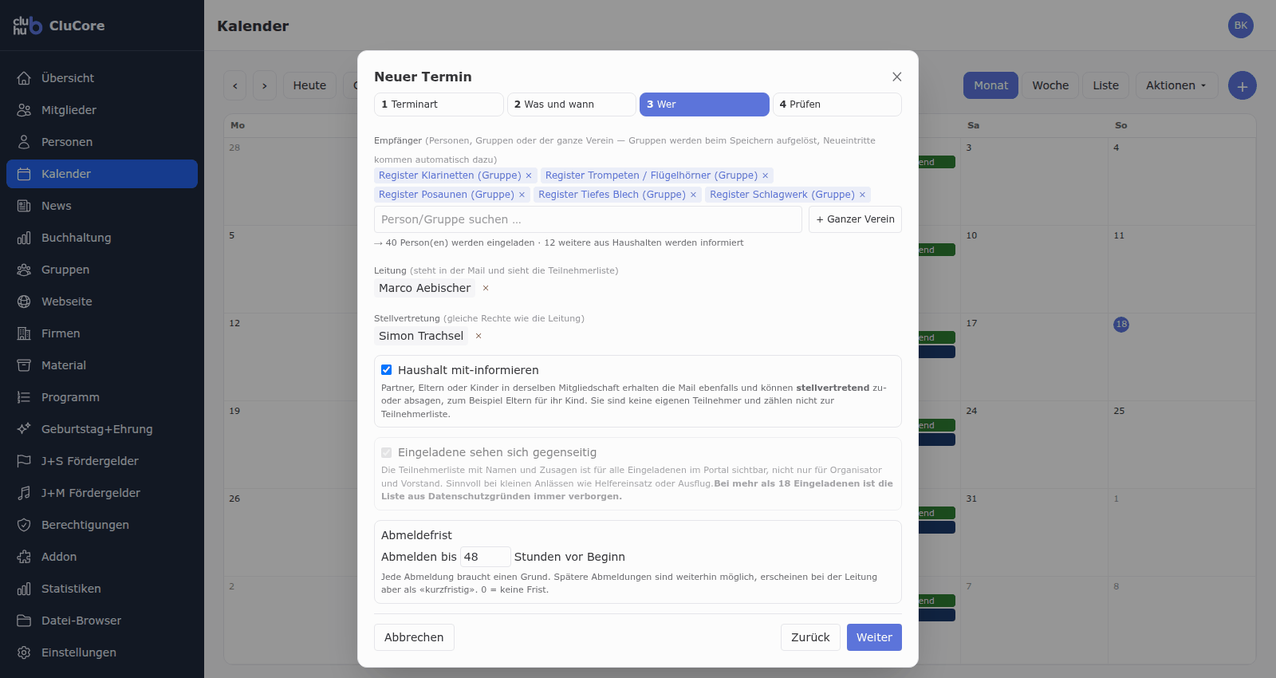The width and height of the screenshot is (1276, 678).
Task: Open the Aktionen dropdown
Action: click(1176, 85)
